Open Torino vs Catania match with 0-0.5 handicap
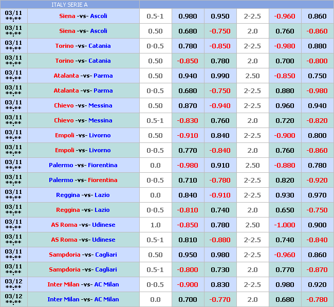The width and height of the screenshot is (334, 307). 83,46
